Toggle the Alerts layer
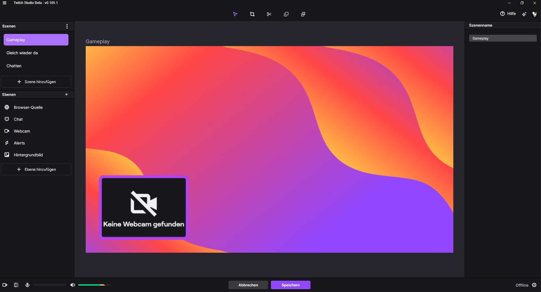This screenshot has width=541, height=292. (19, 143)
